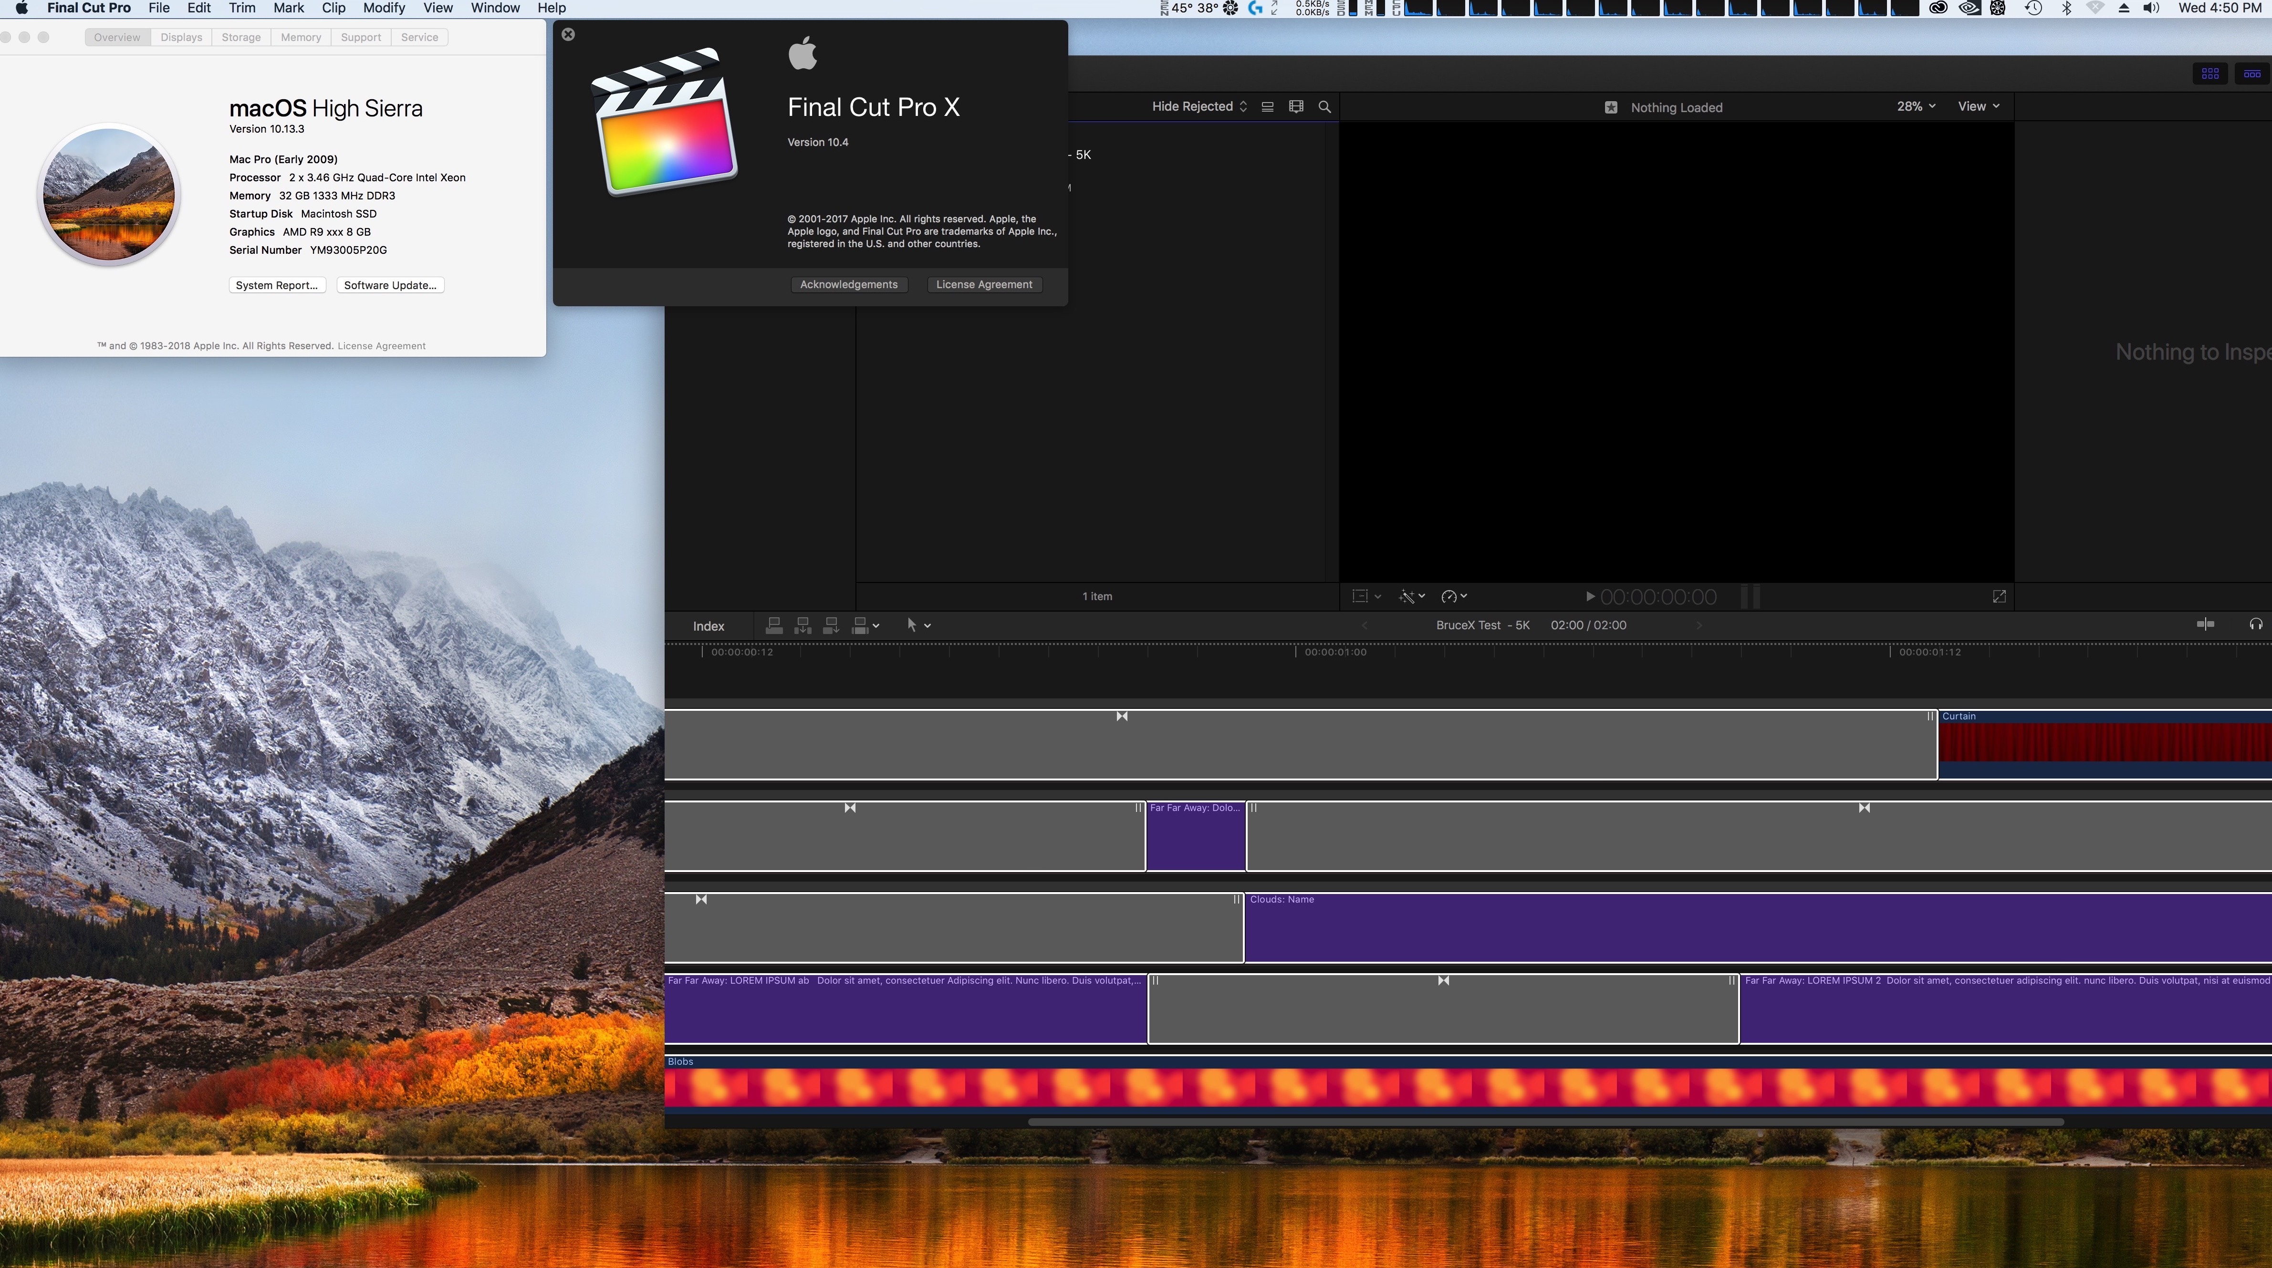Open the 28% viewer zoom menu

1916,107
